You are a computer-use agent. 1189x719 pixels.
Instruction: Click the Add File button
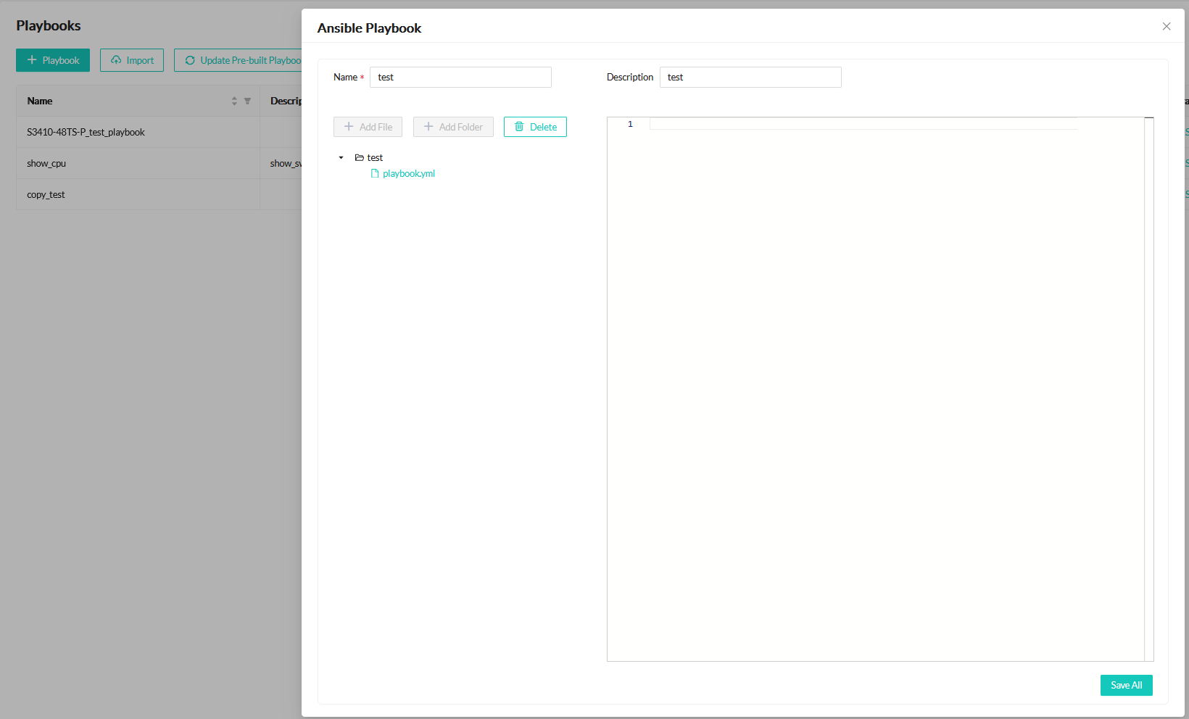pos(368,127)
